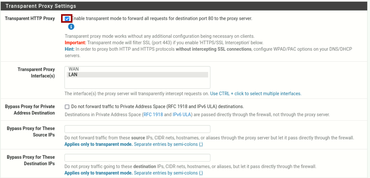Click the red 'Important:' notice text
370x178 pixels.
click(75, 43)
